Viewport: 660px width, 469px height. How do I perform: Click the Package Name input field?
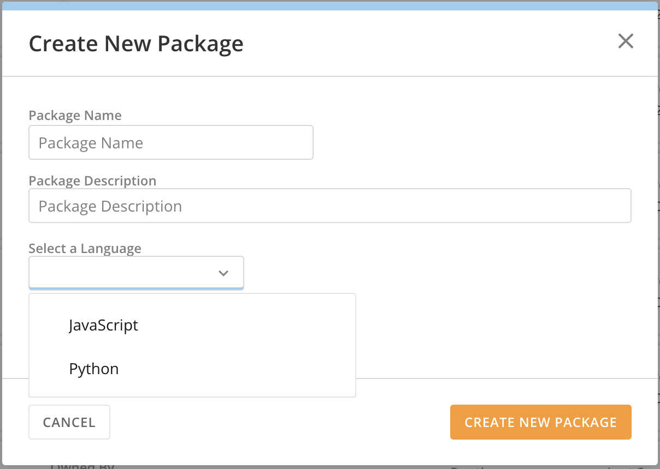(x=170, y=142)
